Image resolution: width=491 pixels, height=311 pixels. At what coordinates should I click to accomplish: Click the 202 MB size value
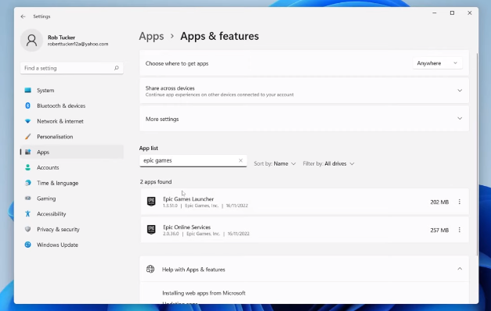coord(439,202)
